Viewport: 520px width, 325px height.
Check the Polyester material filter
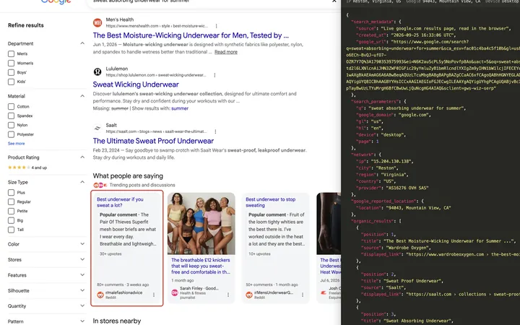point(11,134)
